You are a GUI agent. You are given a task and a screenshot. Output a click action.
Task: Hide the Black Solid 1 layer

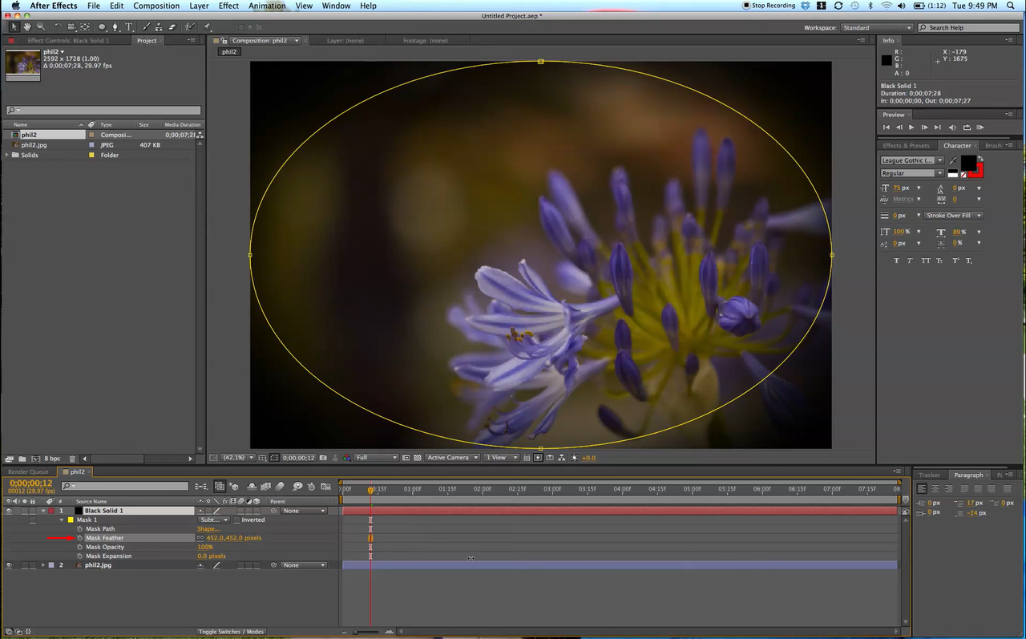pyautogui.click(x=9, y=511)
